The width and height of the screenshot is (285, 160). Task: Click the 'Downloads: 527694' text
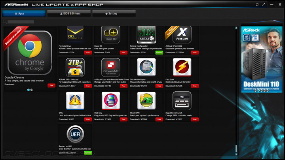tap(175, 53)
